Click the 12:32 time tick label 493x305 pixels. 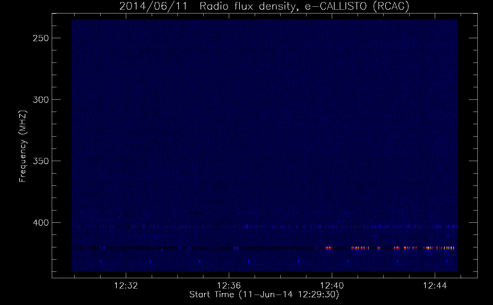point(126,285)
